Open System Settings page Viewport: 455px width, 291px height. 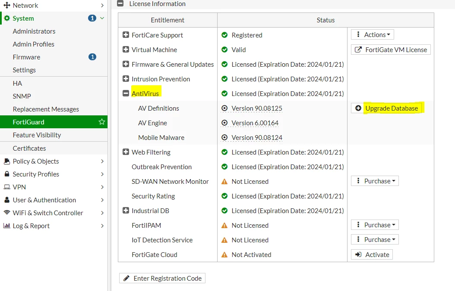(x=24, y=70)
